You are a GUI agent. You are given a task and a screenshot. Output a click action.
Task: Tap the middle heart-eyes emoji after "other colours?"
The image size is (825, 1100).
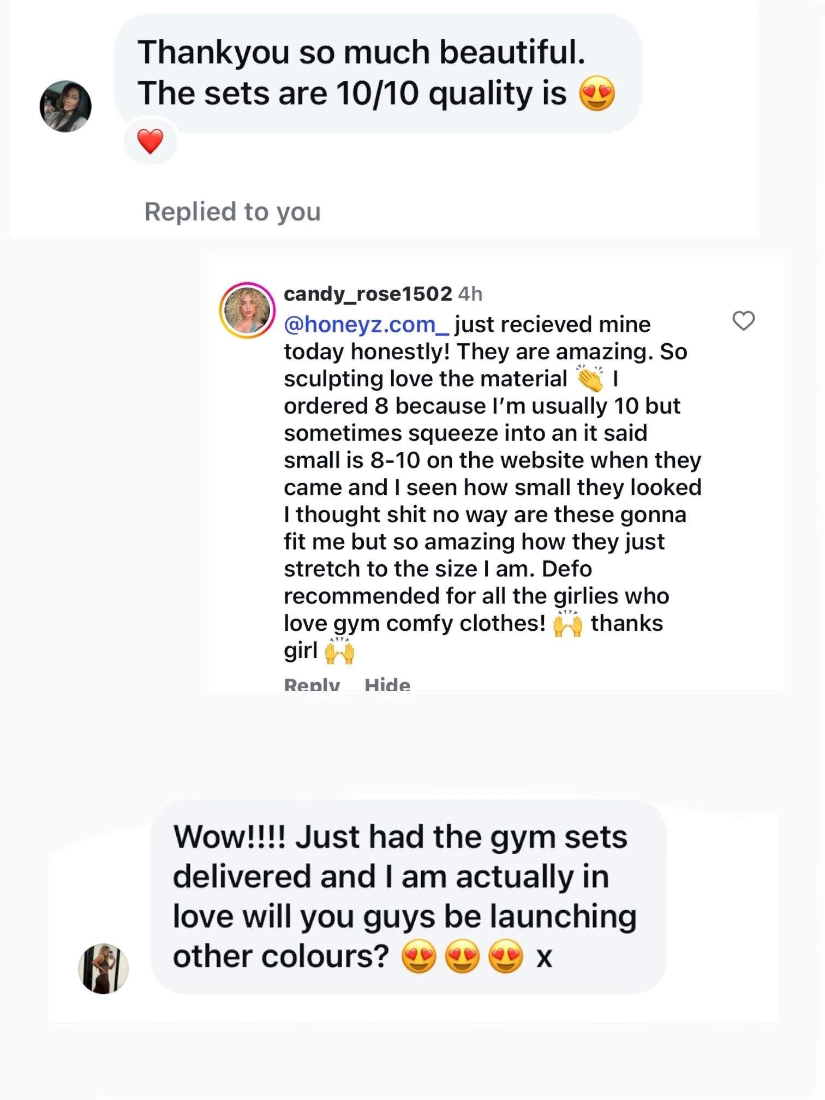click(x=462, y=956)
